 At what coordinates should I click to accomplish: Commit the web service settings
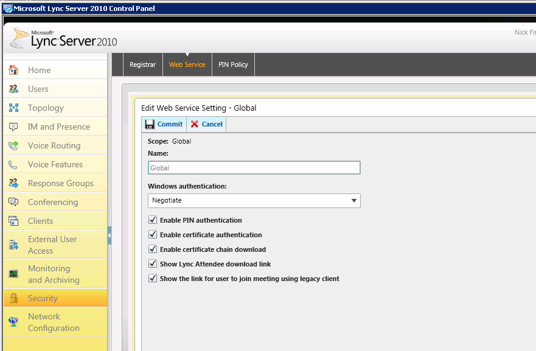(164, 124)
